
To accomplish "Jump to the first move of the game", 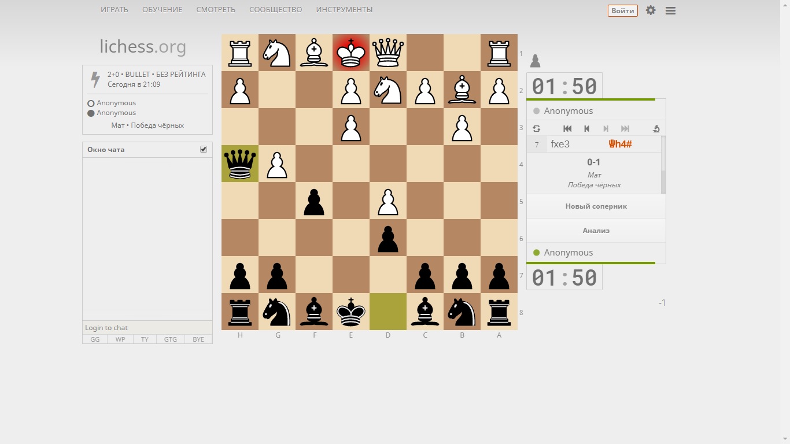I will click(x=567, y=129).
